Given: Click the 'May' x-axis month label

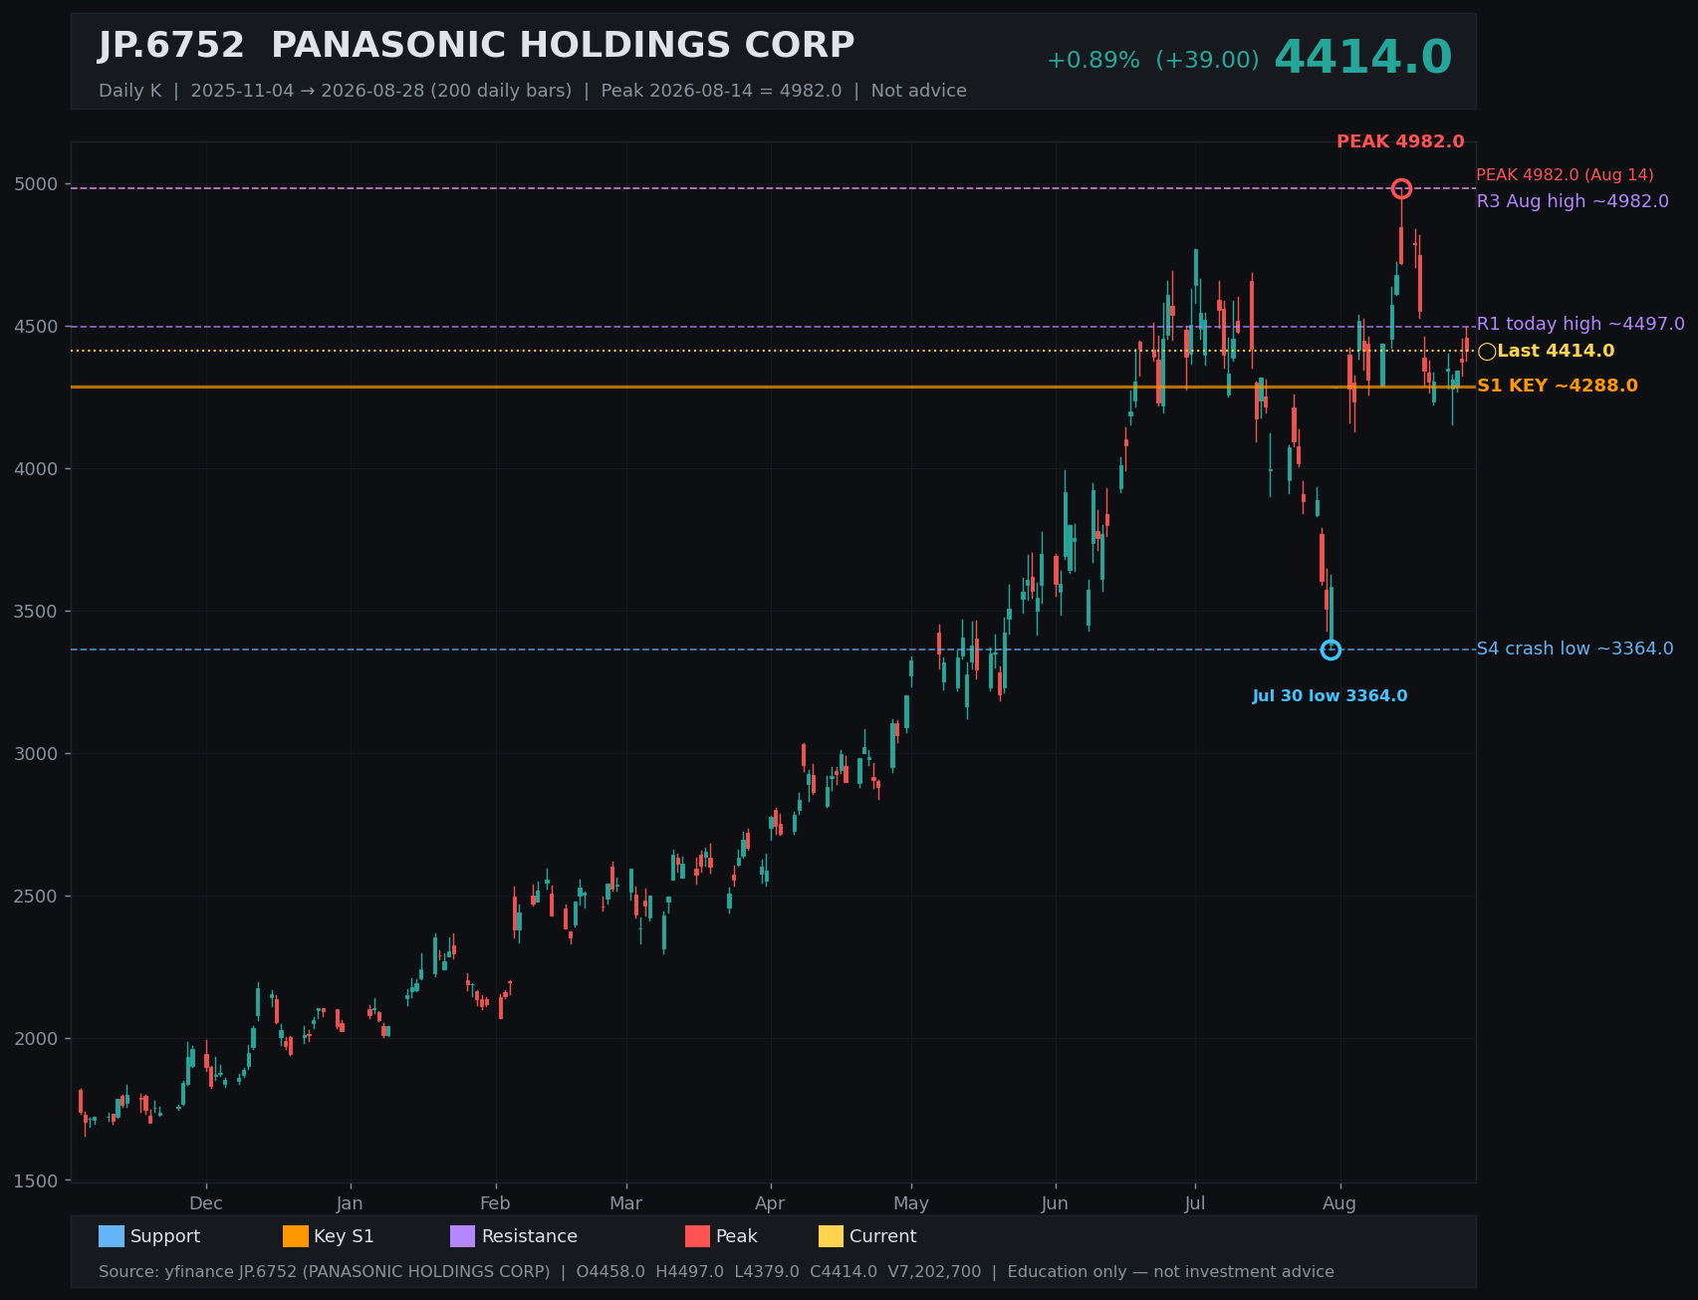Looking at the screenshot, I should [x=911, y=1203].
